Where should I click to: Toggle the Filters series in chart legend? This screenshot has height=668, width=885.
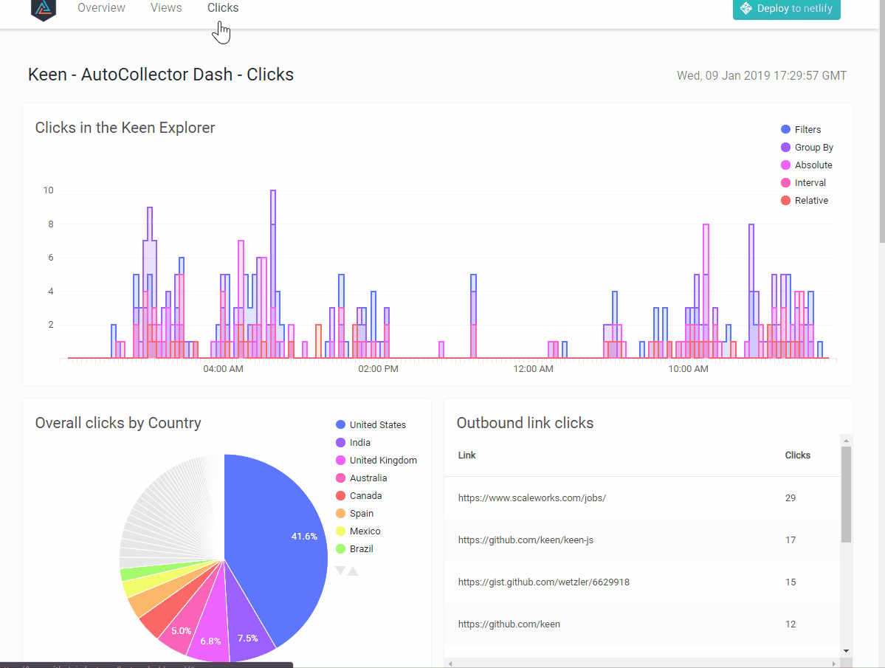coord(801,130)
